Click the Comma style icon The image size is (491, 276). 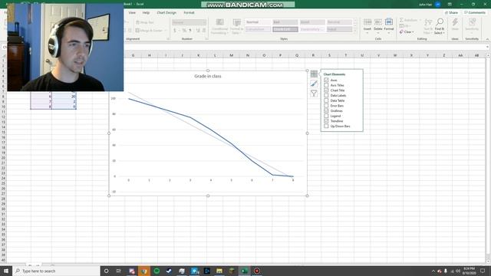click(x=189, y=31)
